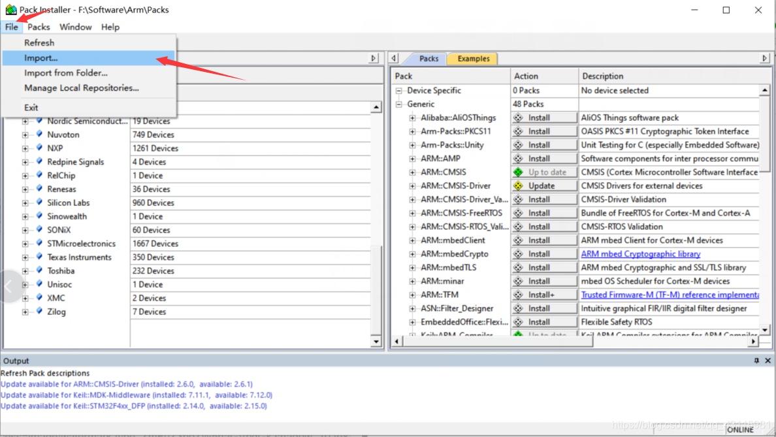Switch to the Examples tab
The width and height of the screenshot is (776, 437).
click(473, 58)
